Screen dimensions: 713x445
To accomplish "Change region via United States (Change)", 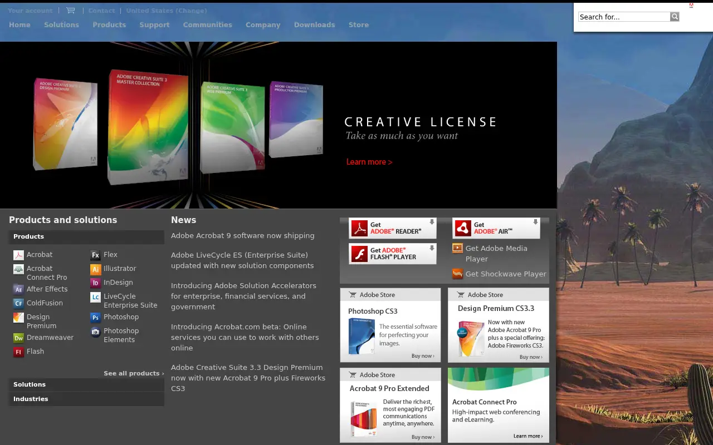I will [x=167, y=11].
